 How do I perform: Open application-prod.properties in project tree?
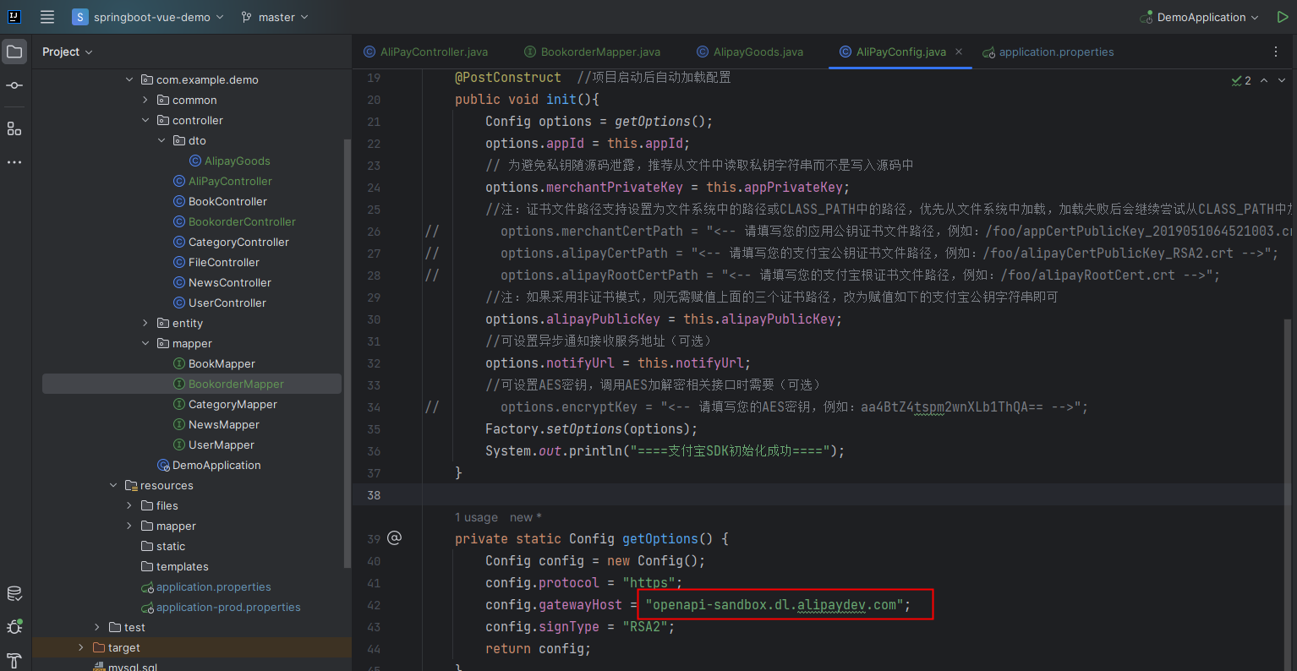[x=220, y=607]
